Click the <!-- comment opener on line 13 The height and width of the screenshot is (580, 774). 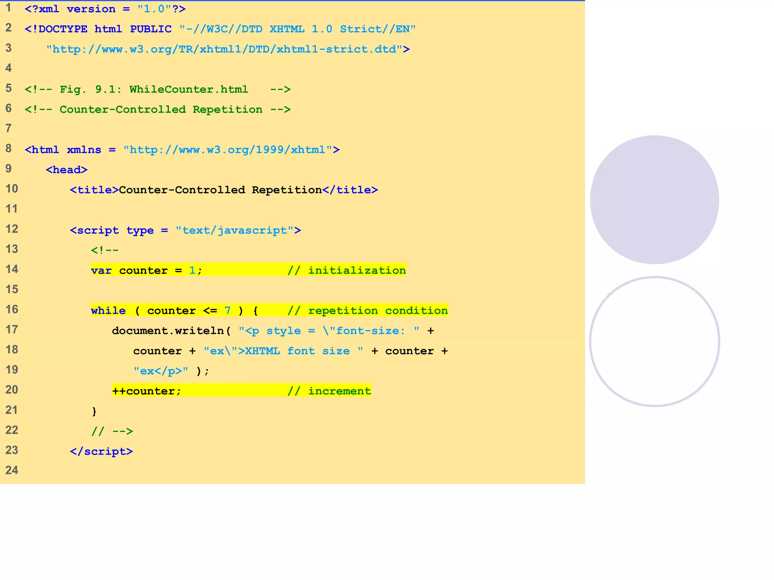click(105, 250)
